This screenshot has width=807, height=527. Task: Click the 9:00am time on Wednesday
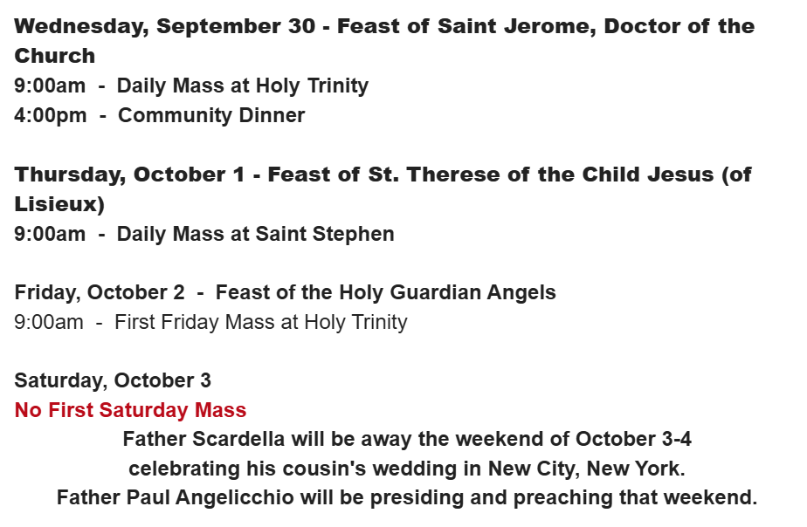point(50,86)
